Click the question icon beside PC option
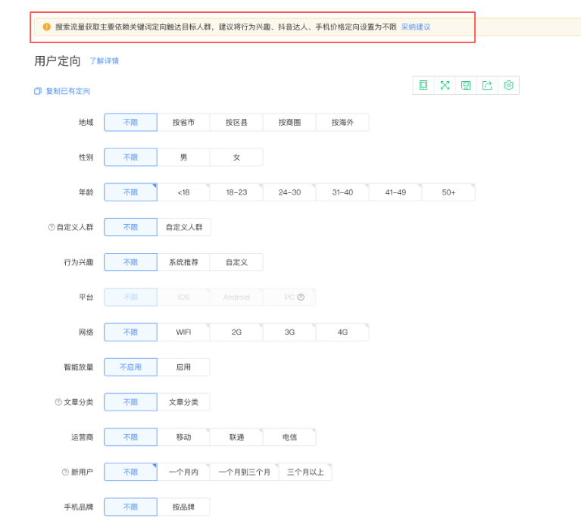 pos(301,297)
